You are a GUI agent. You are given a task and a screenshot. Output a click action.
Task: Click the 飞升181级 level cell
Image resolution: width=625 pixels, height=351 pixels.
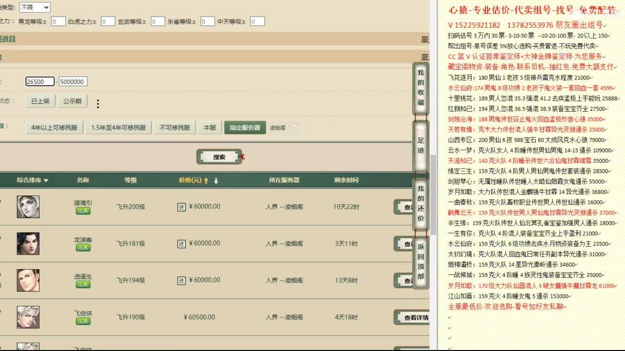point(130,244)
